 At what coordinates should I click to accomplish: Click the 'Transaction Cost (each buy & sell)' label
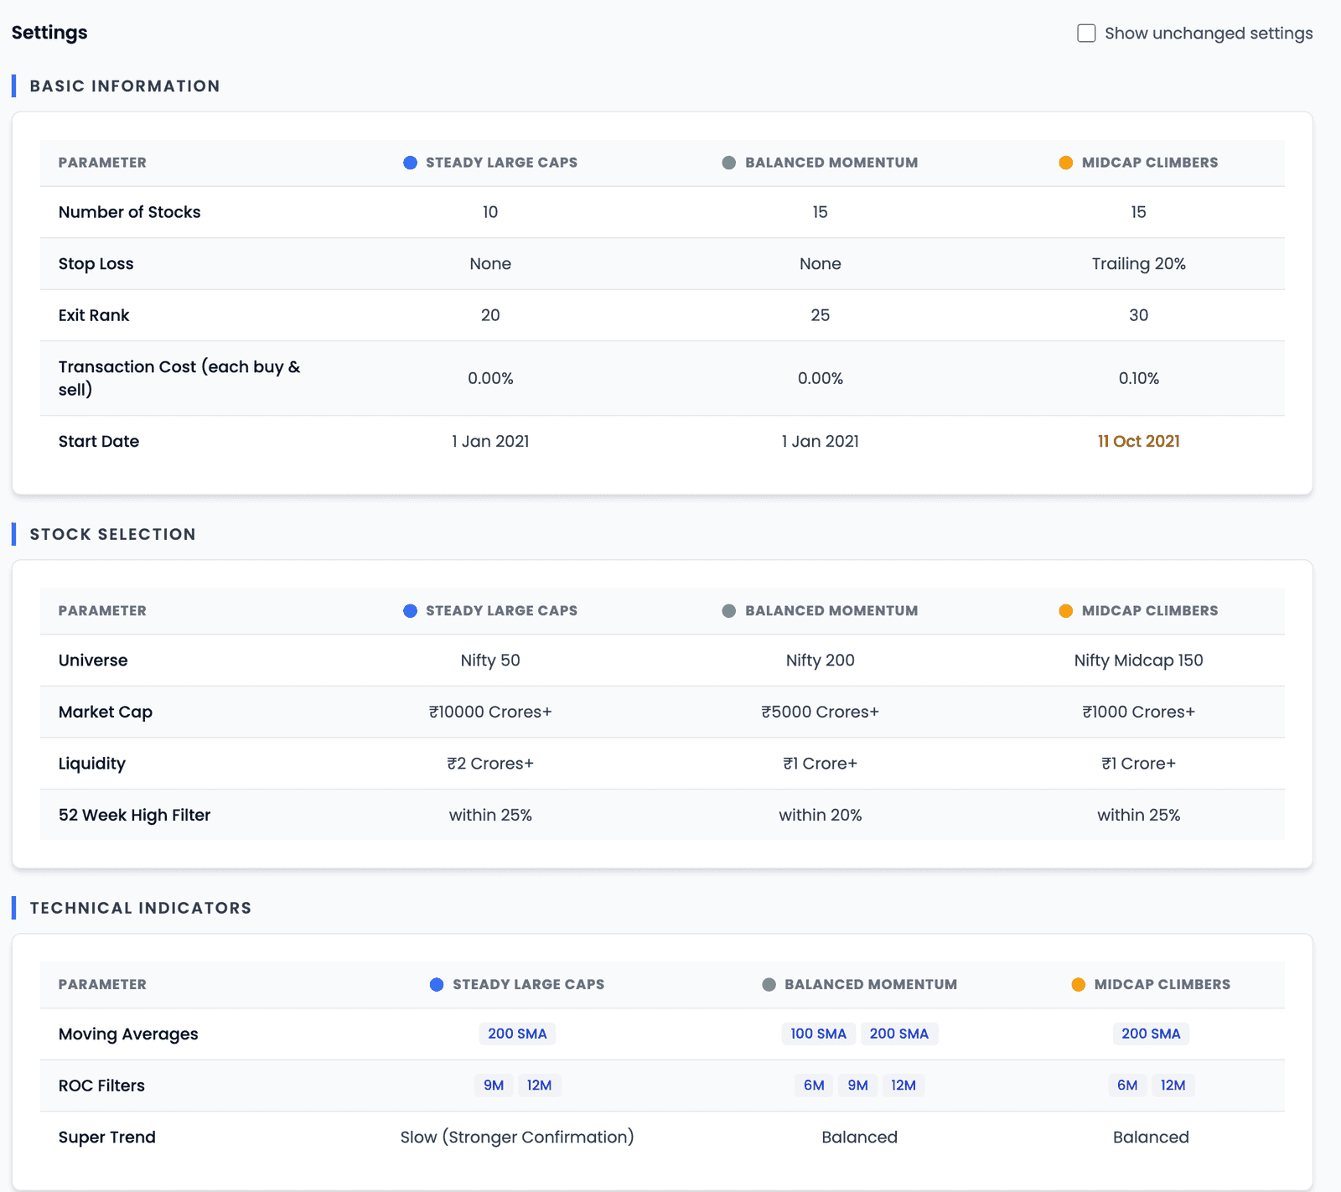pos(179,378)
